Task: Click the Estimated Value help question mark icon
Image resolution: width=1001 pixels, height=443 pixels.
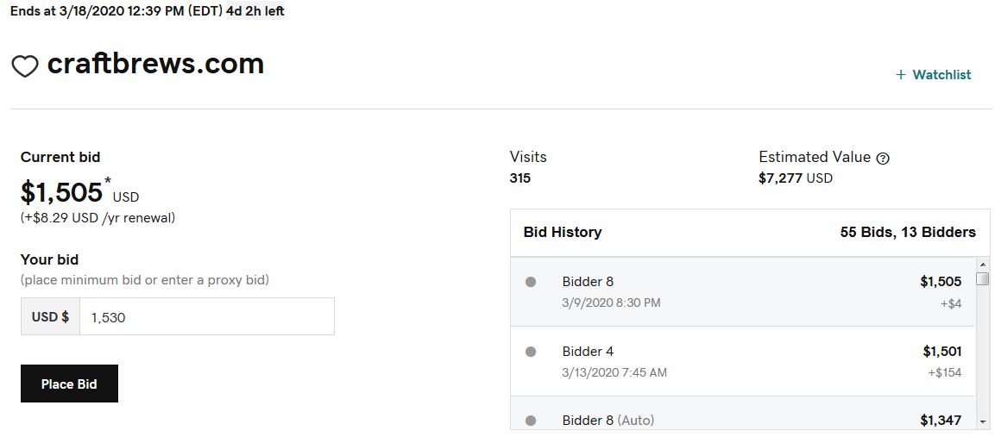Action: tap(883, 159)
